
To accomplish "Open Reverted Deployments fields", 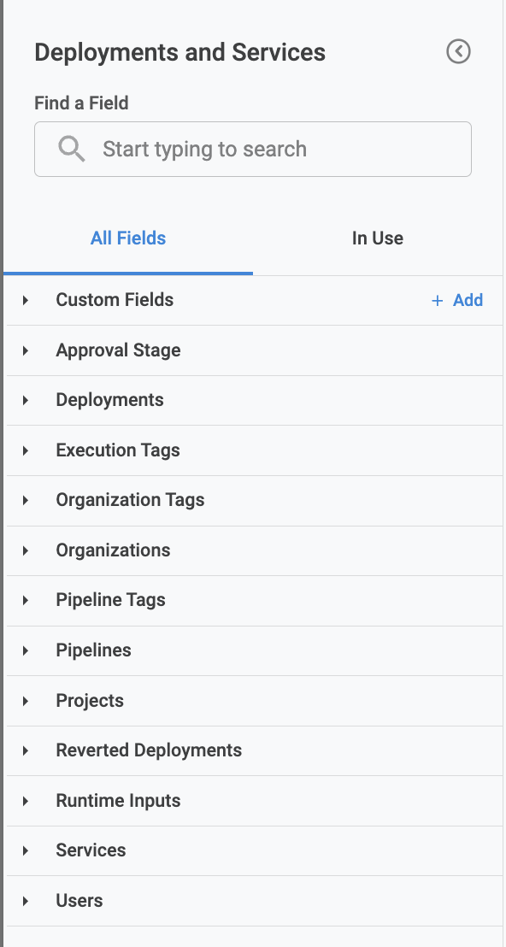I will tap(254, 750).
